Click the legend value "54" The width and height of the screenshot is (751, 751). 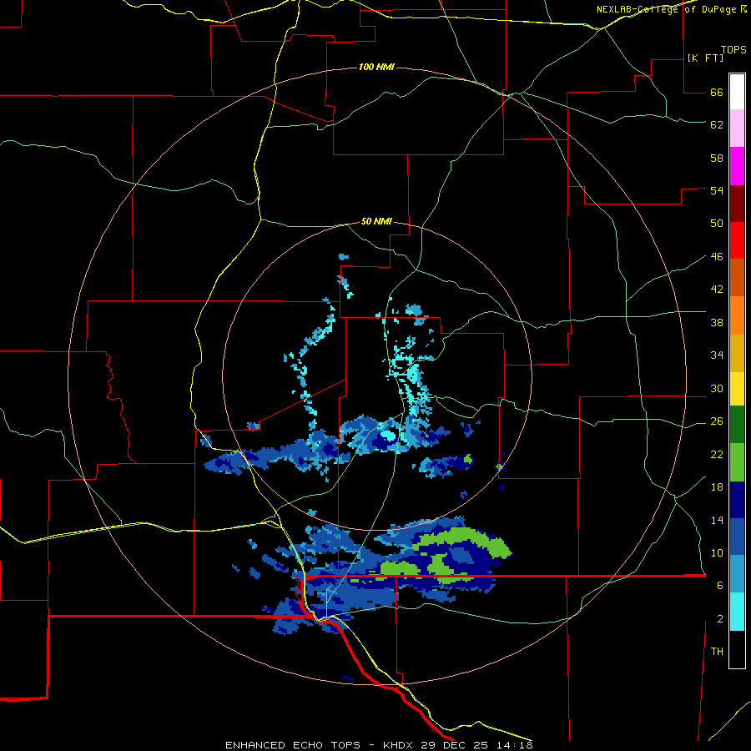coord(717,190)
